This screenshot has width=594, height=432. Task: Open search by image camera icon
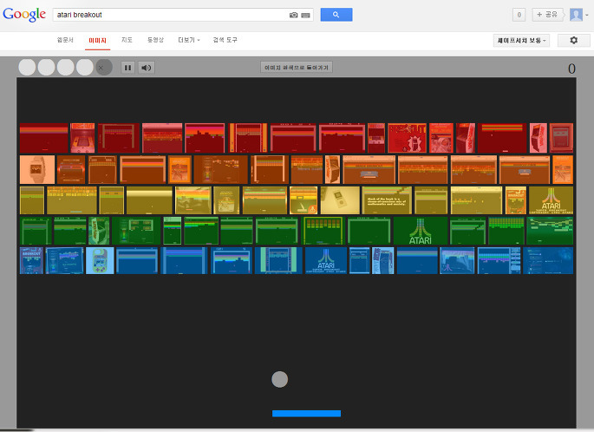294,15
